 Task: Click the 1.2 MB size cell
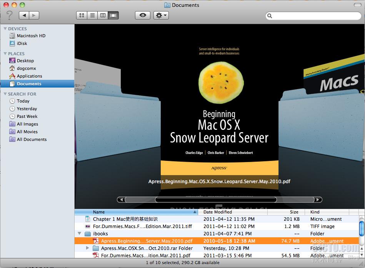[x=292, y=227]
